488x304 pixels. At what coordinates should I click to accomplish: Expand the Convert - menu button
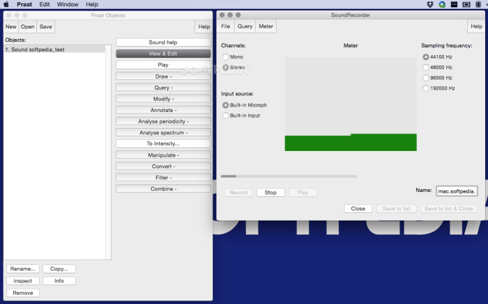(x=163, y=166)
